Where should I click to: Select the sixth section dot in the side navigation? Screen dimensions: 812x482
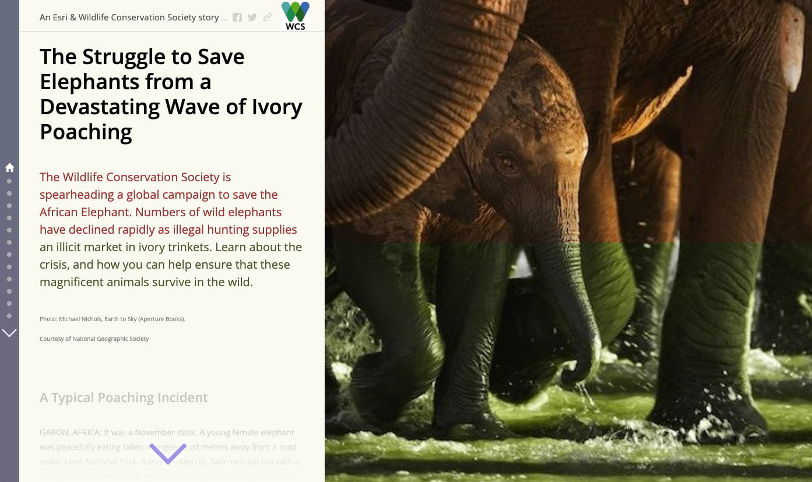[x=9, y=242]
